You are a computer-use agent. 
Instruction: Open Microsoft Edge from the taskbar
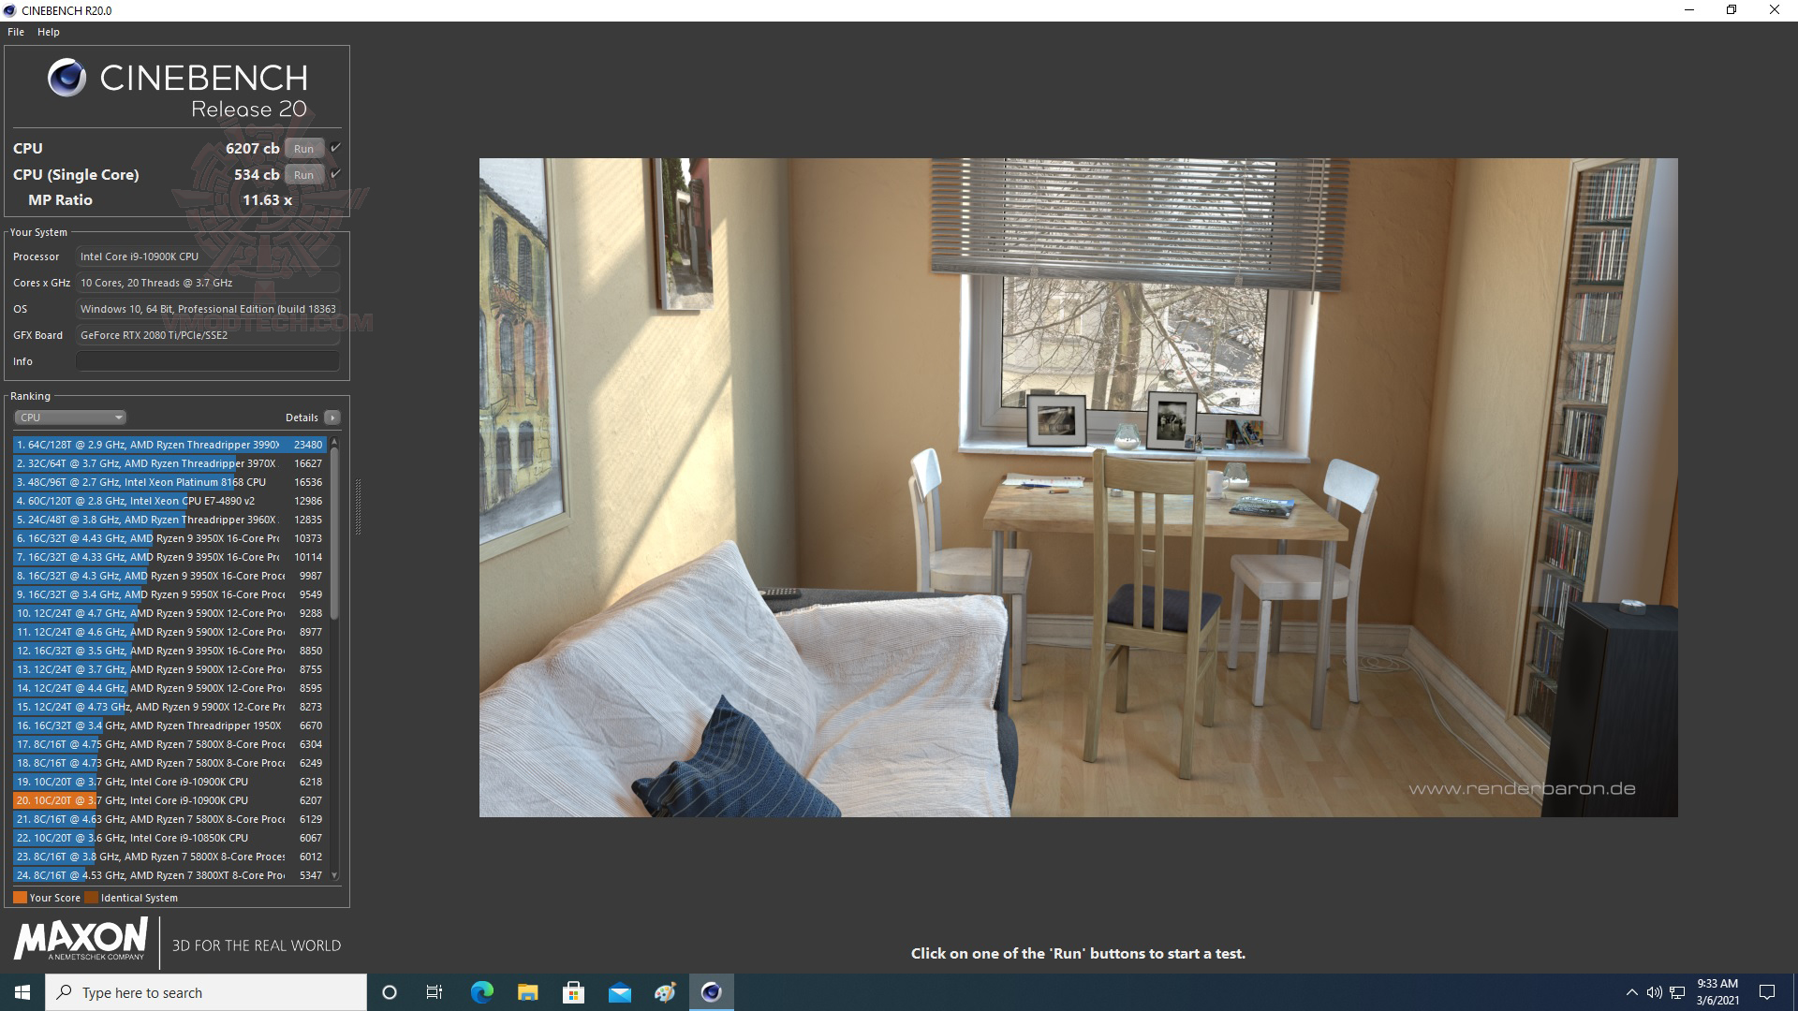pos(481,992)
